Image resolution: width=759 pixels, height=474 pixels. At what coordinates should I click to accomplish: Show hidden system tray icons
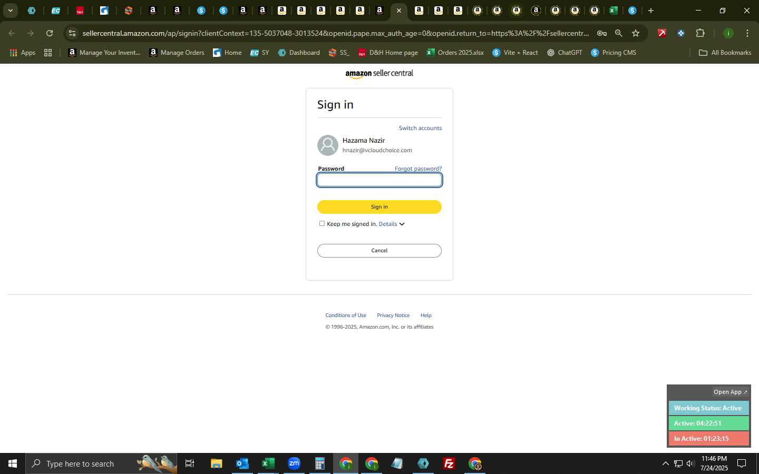pos(665,463)
